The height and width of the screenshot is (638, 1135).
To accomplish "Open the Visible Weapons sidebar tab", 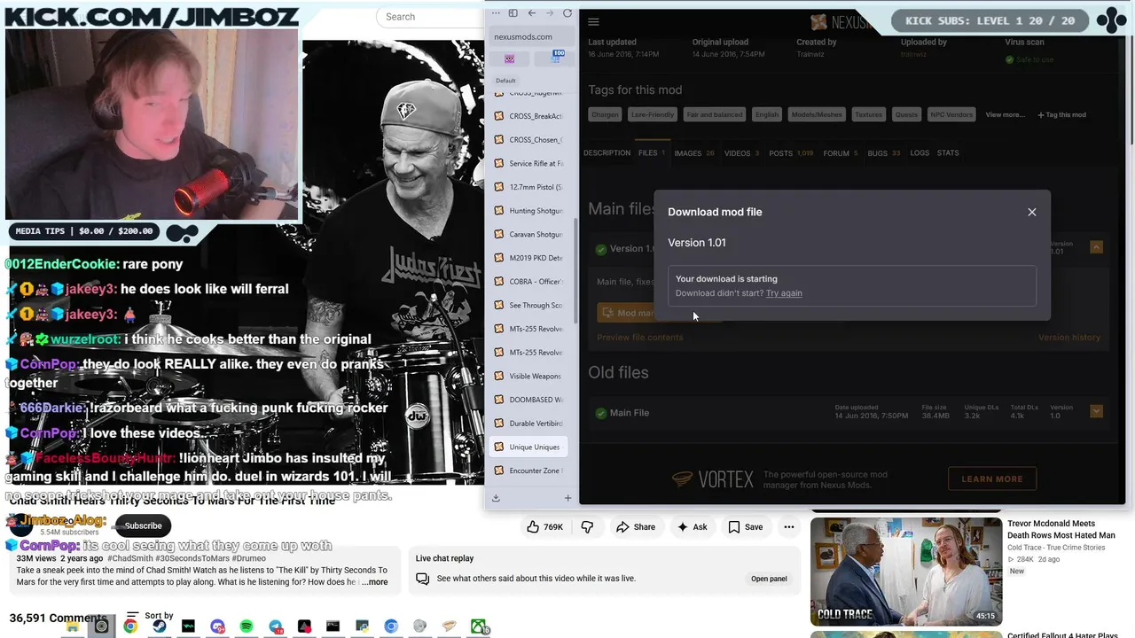I will point(530,376).
